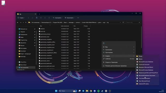The image size is (166, 93).
Task: Create a Документ Microsoft Word
Action: pyautogui.click(x=147, y=67)
